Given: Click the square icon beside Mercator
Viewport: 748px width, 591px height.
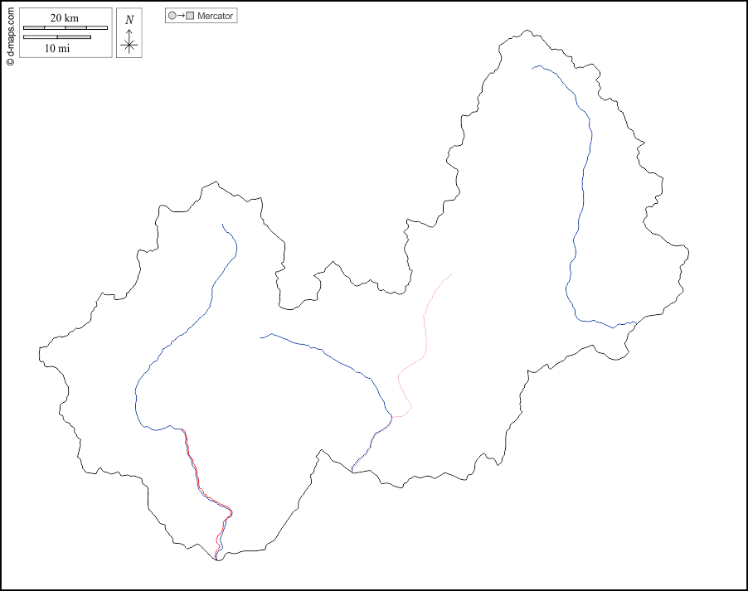Looking at the screenshot, I should click(190, 16).
